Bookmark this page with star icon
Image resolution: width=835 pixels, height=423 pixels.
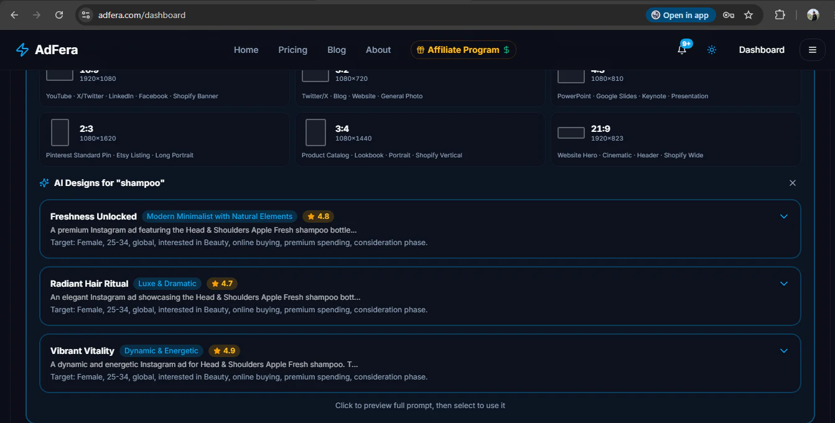click(749, 15)
